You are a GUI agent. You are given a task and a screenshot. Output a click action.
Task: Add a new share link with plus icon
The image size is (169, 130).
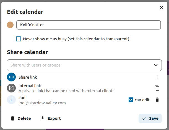coord(157,77)
